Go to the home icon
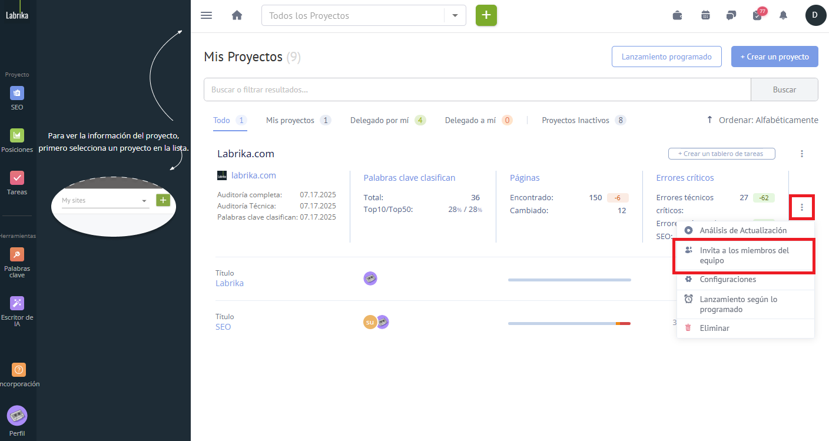The image size is (829, 441). coord(237,15)
